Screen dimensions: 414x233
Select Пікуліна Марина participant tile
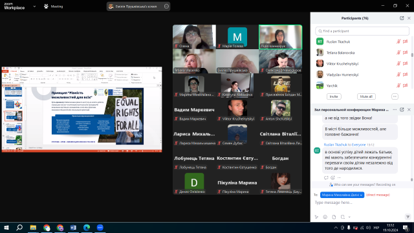click(237, 183)
